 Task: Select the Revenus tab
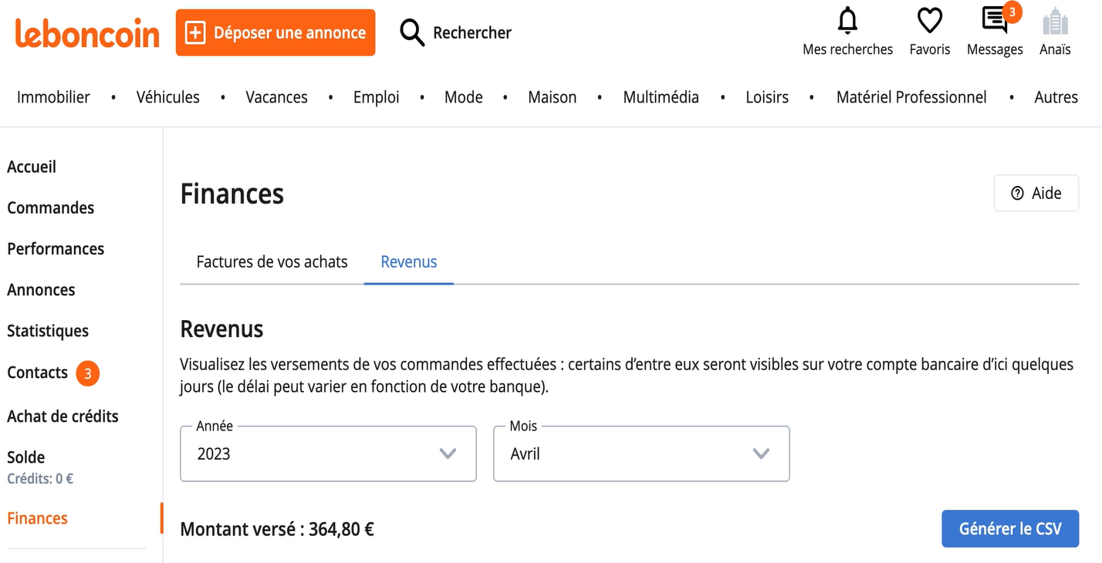click(x=409, y=261)
